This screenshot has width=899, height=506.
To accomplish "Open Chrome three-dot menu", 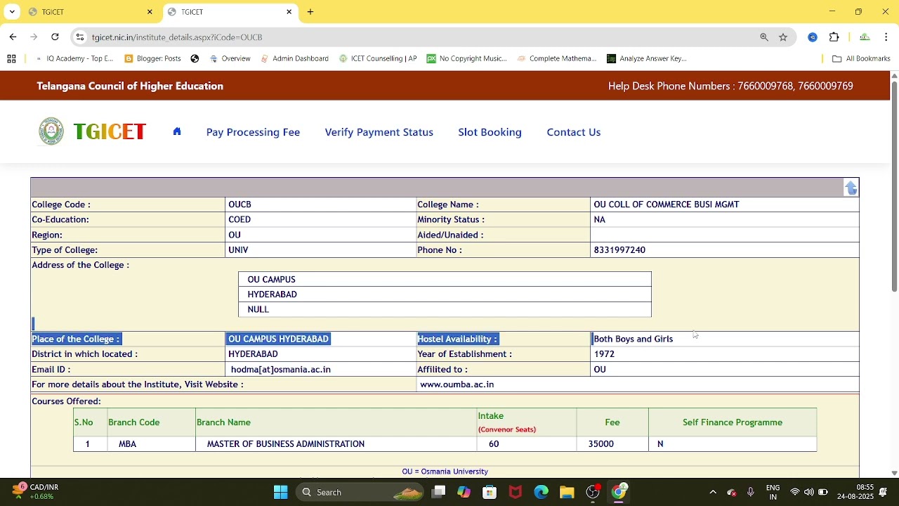I will pos(886,37).
